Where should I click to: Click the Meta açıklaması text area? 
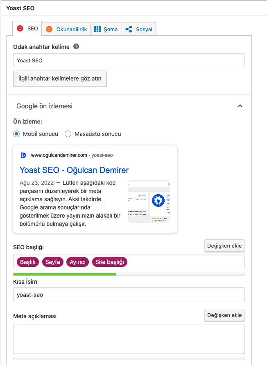click(129, 339)
